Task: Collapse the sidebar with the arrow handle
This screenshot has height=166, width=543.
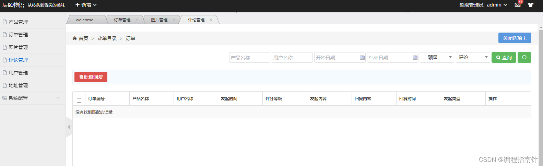Action: [x=69, y=127]
